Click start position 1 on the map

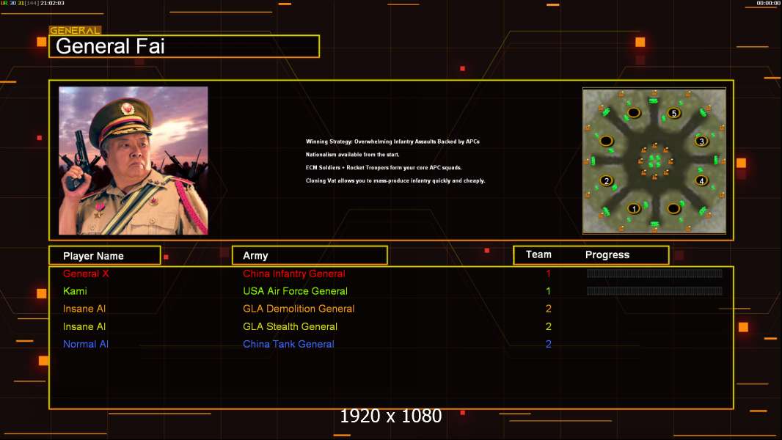point(633,208)
